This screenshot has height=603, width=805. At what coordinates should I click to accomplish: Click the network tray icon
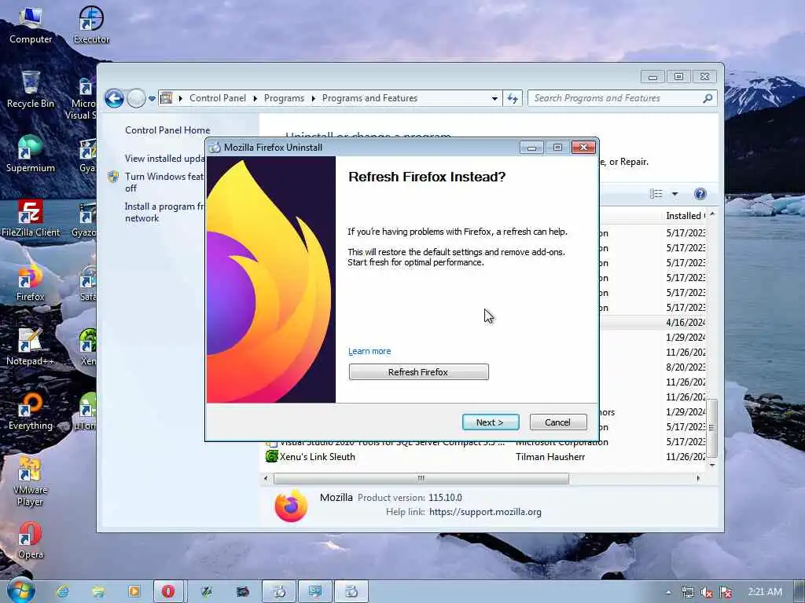[x=687, y=592]
